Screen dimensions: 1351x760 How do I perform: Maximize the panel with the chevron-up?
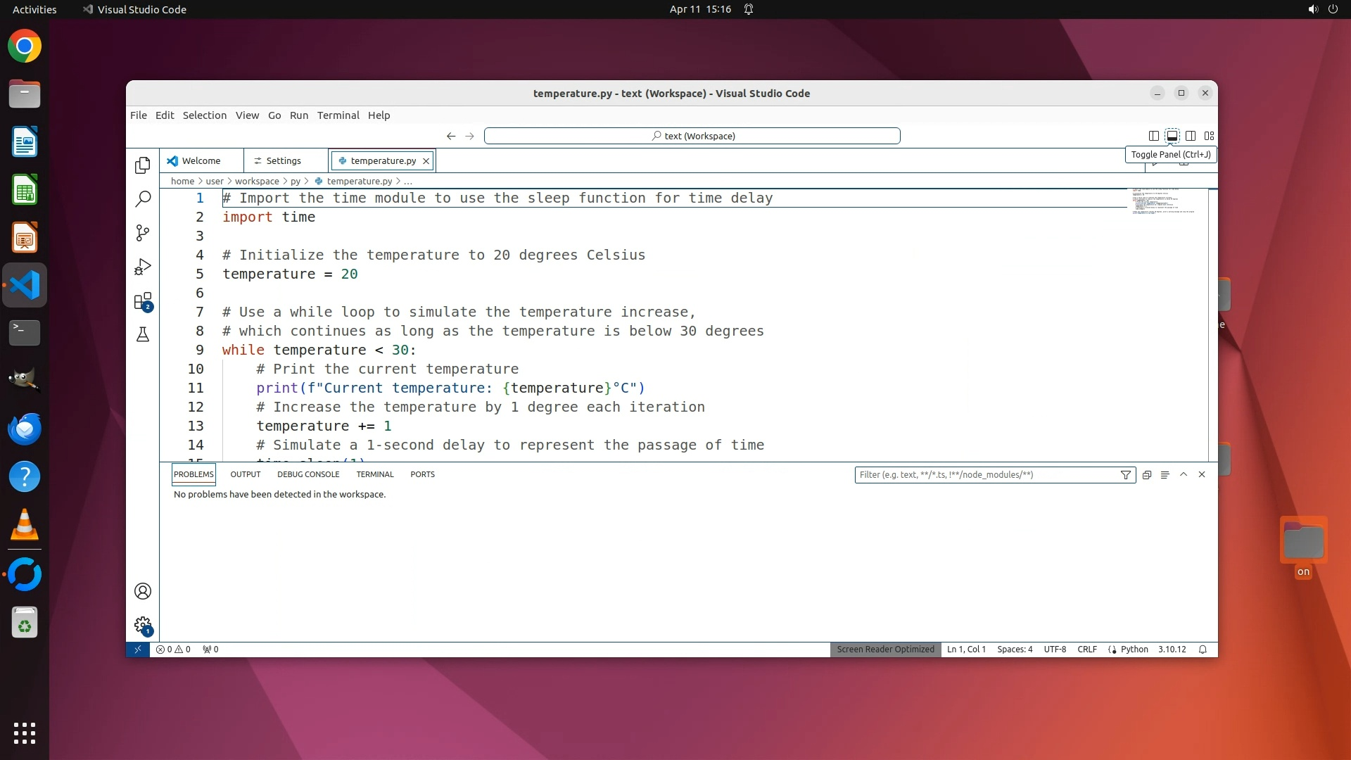[x=1184, y=474]
